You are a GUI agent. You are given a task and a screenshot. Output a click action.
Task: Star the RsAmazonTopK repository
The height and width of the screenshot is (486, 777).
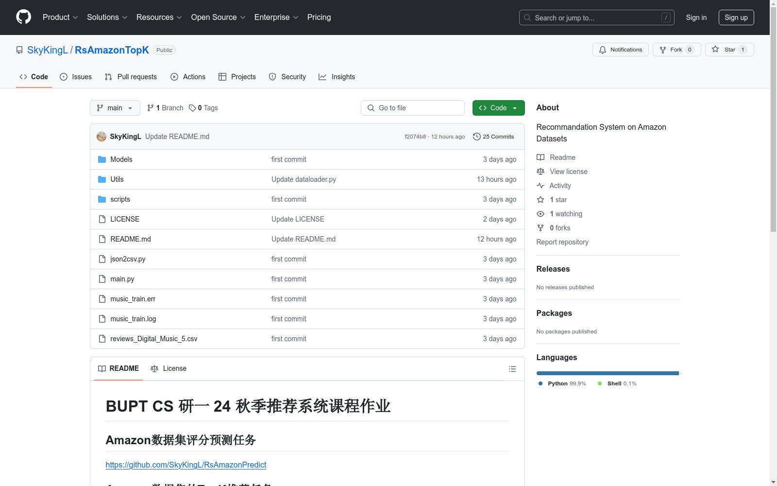click(729, 50)
